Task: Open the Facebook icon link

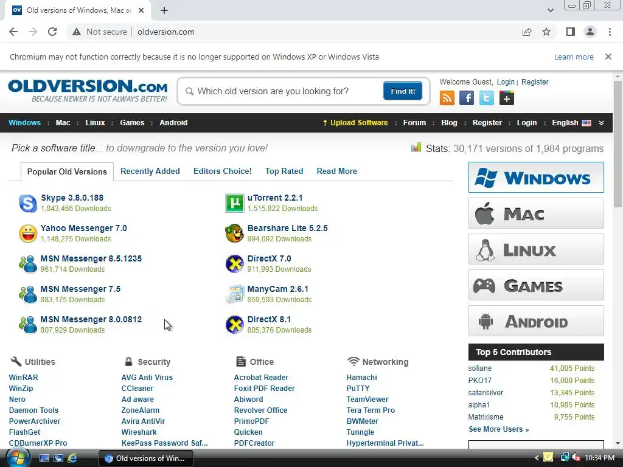Action: coord(467,98)
